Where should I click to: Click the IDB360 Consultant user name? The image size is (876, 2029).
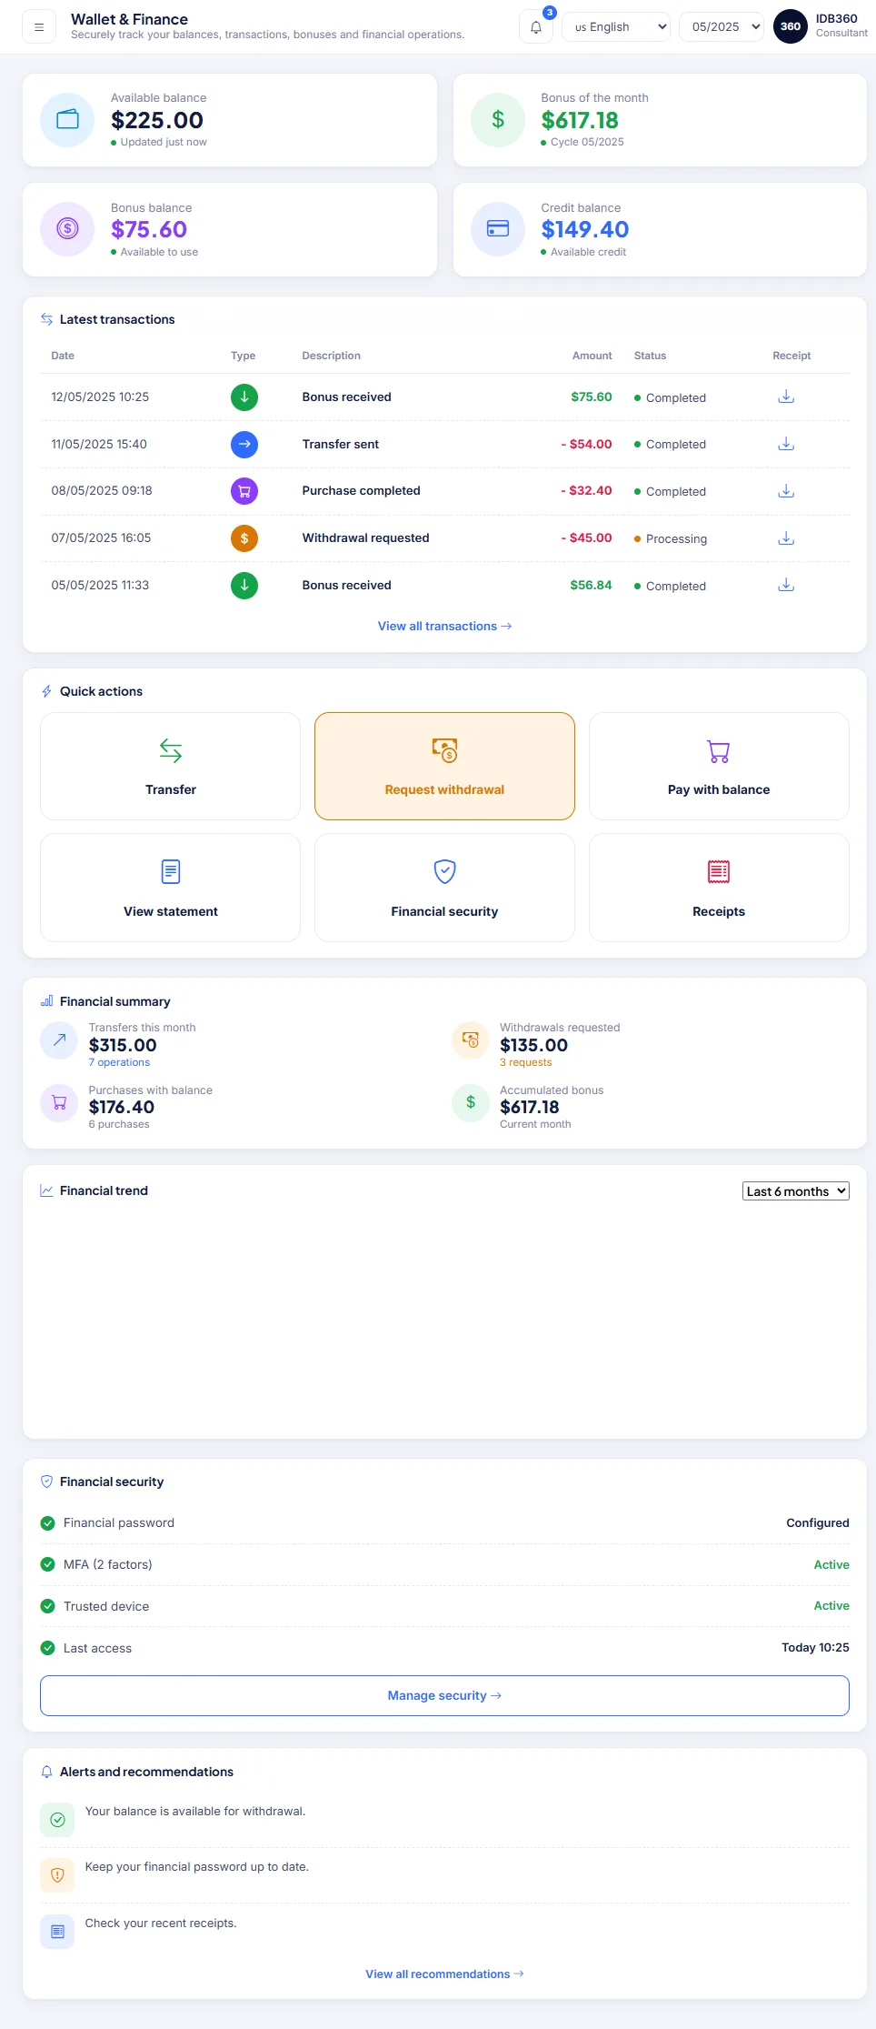click(x=841, y=25)
